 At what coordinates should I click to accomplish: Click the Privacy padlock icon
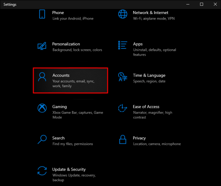click(123, 140)
